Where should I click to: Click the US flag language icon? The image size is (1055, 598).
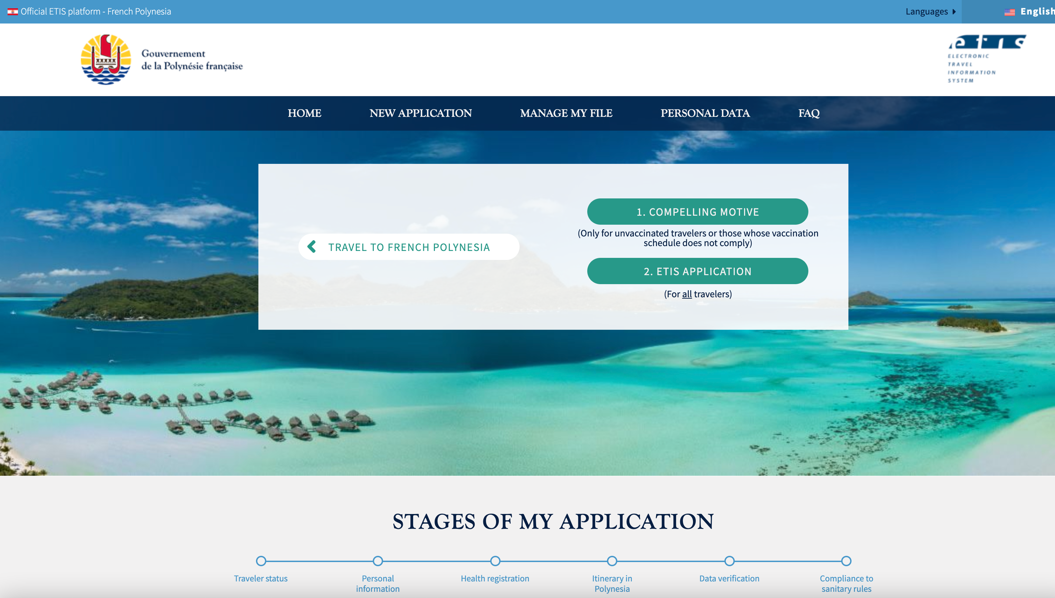(x=1009, y=12)
